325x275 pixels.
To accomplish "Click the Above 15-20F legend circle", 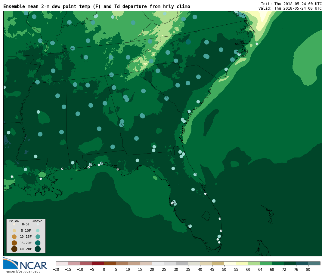I will tap(38, 243).
